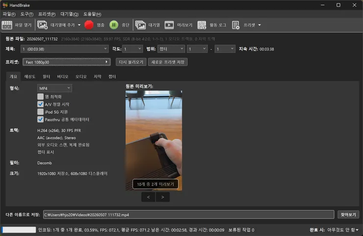Show next preview with > button
Viewport: 363px width, 236px height.
pos(162,197)
